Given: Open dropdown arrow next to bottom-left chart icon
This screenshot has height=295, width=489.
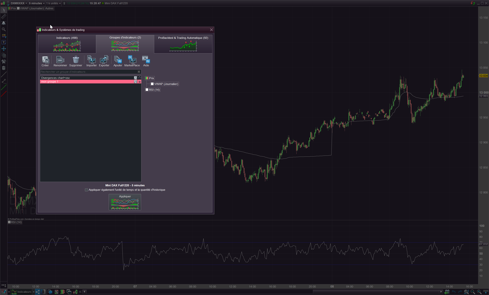Looking at the screenshot, I should 9,292.
